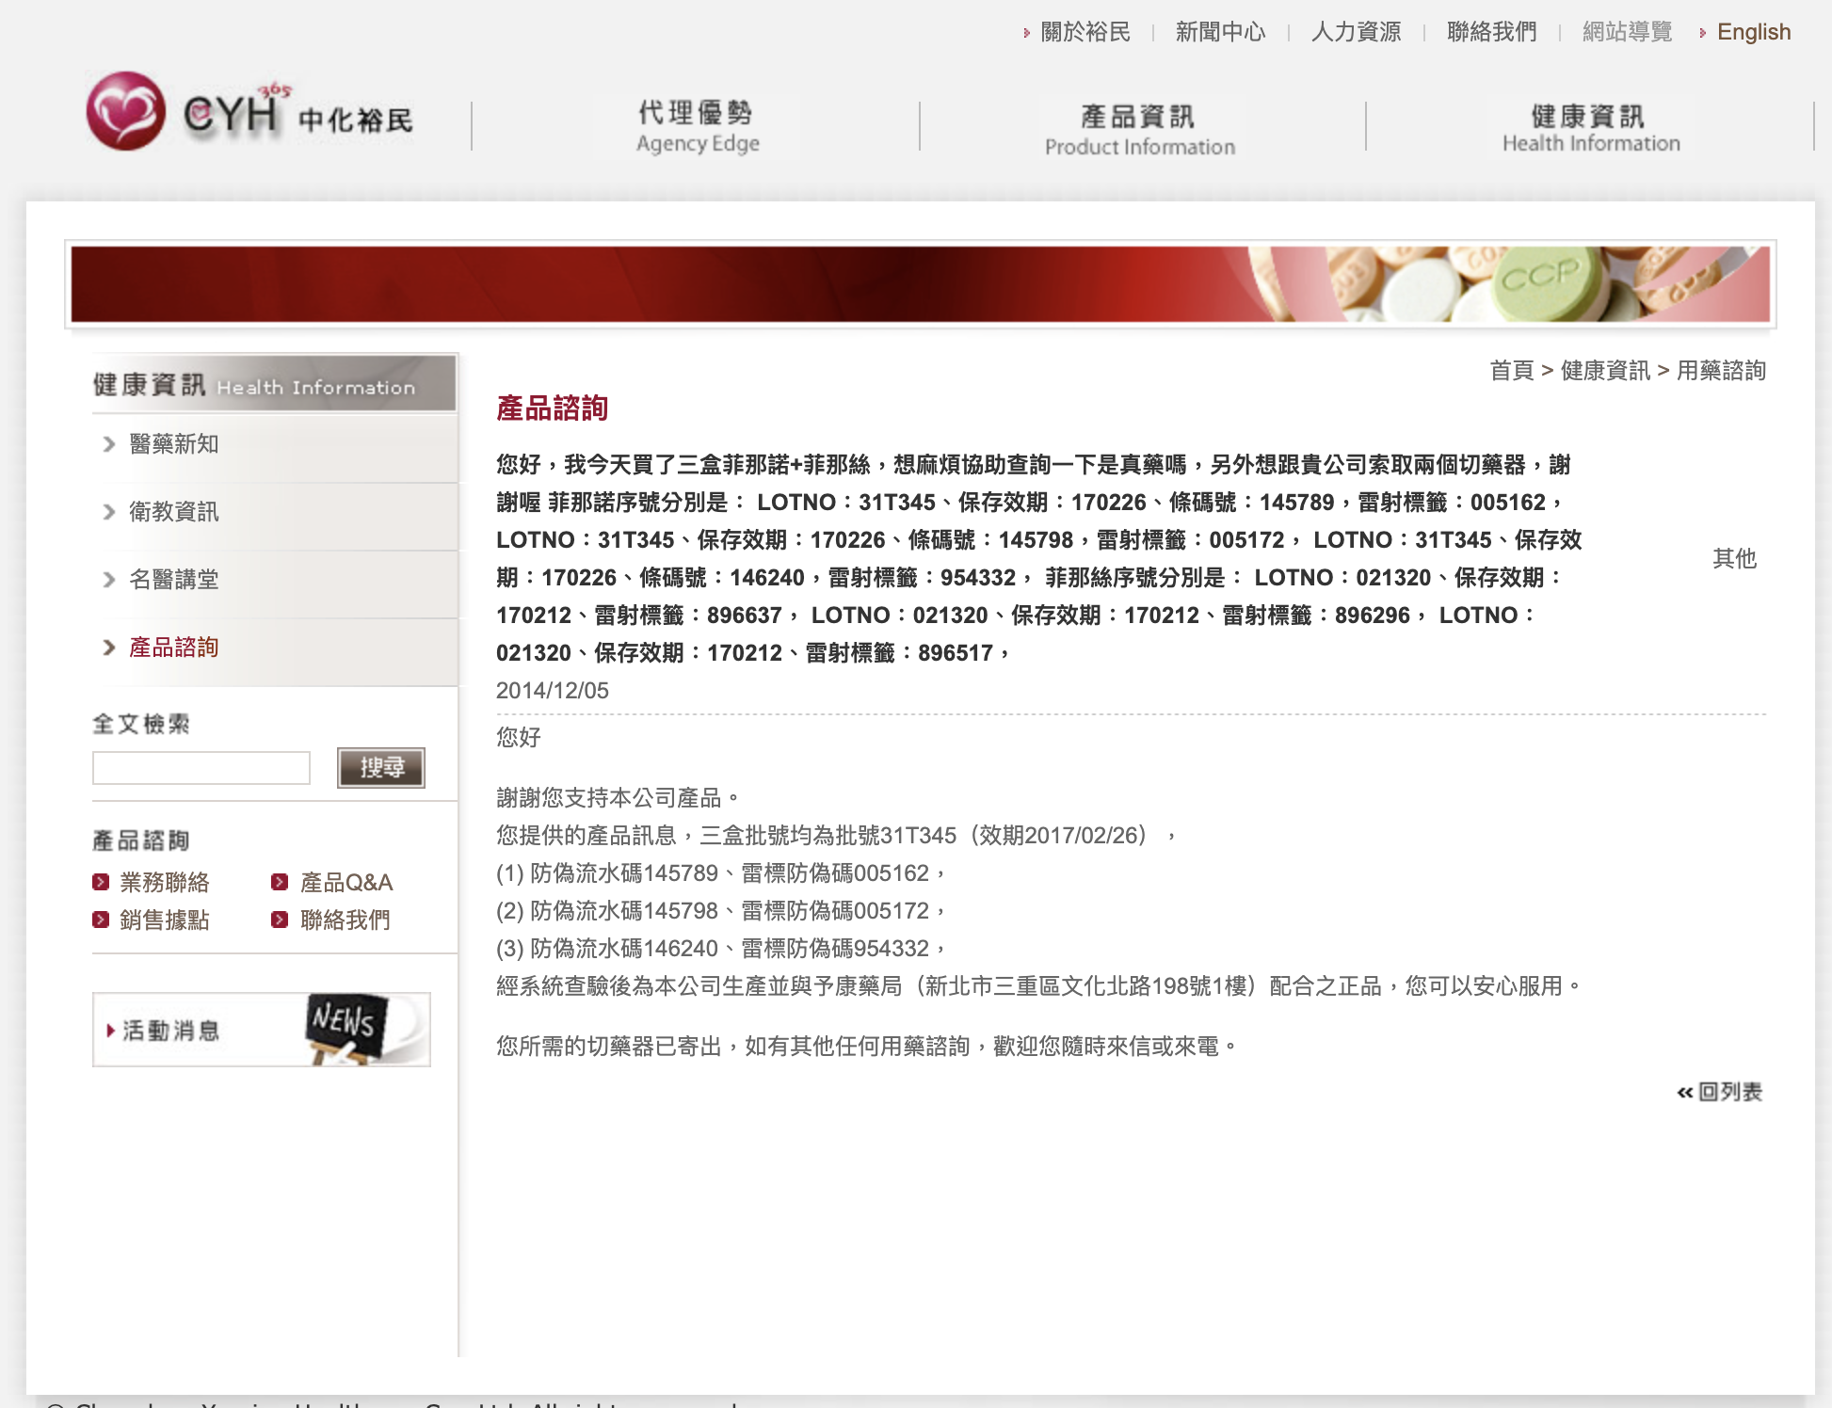Open the 業務聯絡 link
The image size is (1832, 1408).
pyautogui.click(x=164, y=883)
